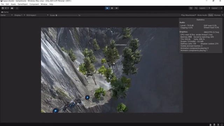Screen dimensions: 224x126
Task: Expand the Gizmos dropdown arrow
Action: (x=223, y=15)
